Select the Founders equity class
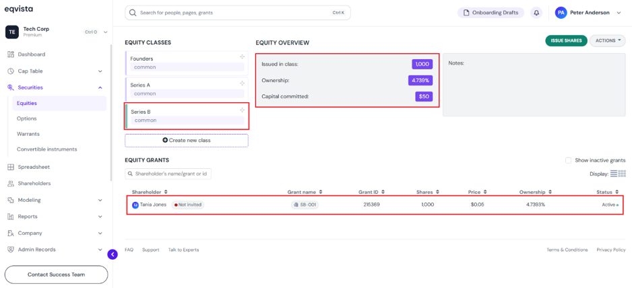 186,63
